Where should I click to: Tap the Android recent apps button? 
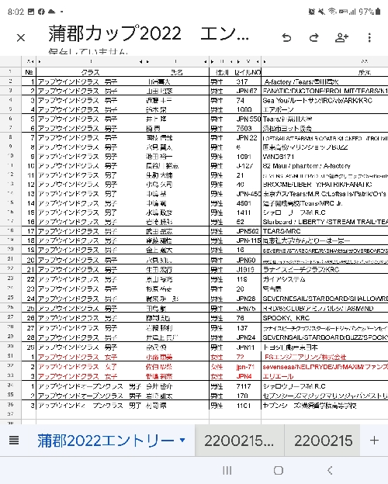[x=227, y=470]
